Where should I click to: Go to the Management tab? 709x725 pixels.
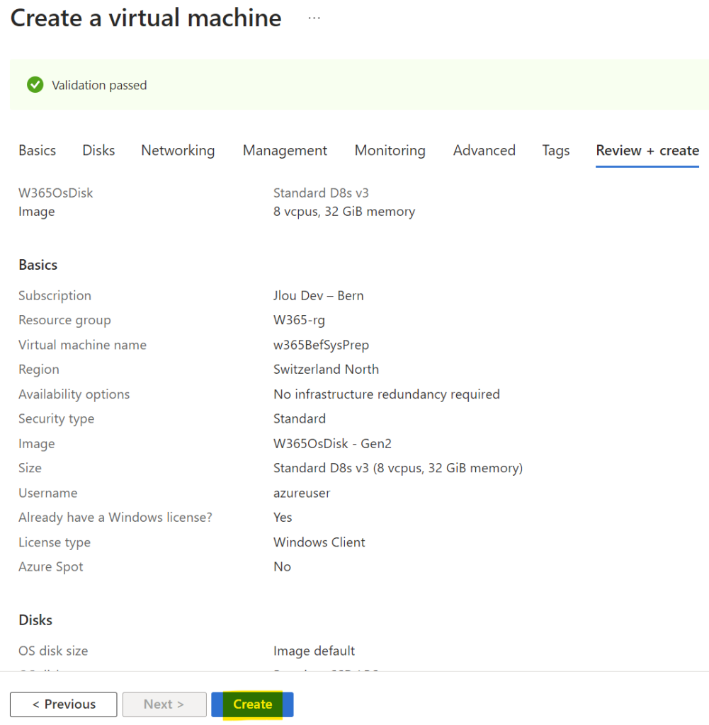coord(285,150)
